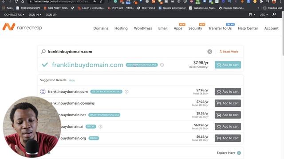Expand the cart dropdown arrow
The width and height of the screenshot is (284, 159).
(254, 15)
